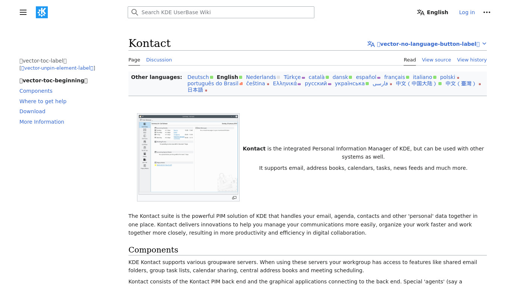Image resolution: width=510 pixels, height=286 pixels.
Task: Open the View history tab
Action: (x=472, y=60)
